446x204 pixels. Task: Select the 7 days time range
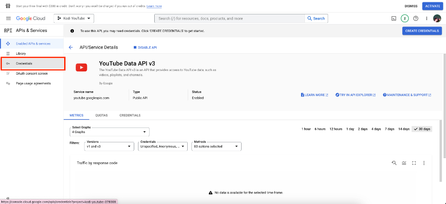390,129
